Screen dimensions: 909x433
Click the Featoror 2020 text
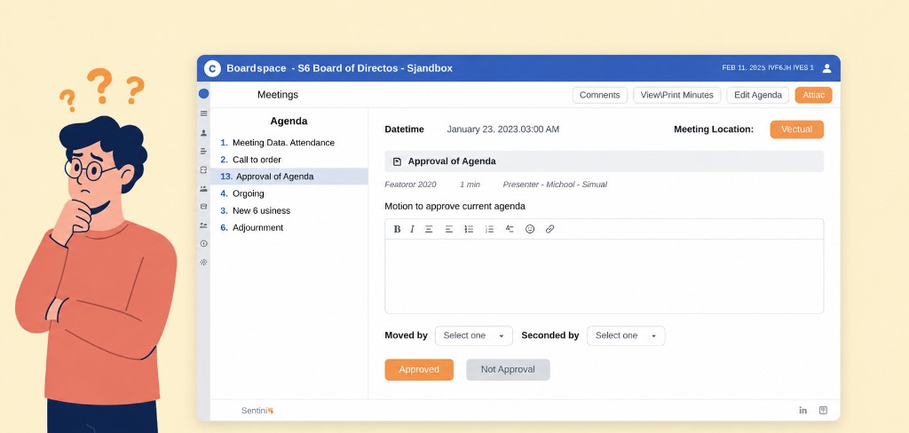point(410,185)
